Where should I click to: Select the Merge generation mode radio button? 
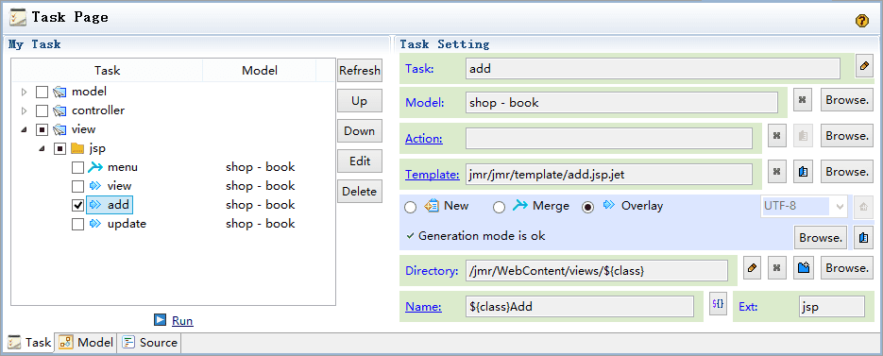499,208
